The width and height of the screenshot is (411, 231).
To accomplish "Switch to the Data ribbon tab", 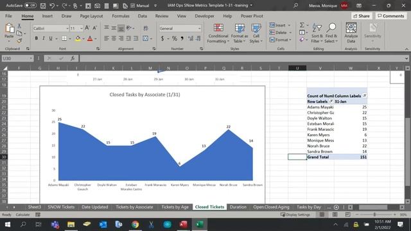I will click(143, 16).
